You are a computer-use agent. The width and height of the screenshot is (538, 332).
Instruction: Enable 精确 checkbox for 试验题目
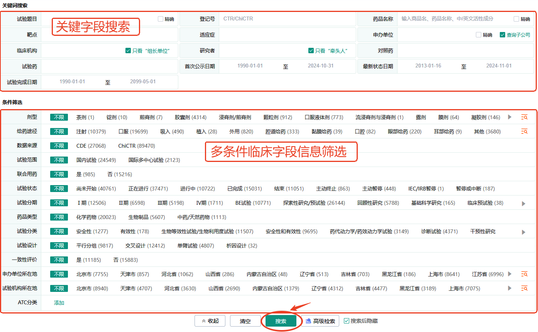point(161,19)
